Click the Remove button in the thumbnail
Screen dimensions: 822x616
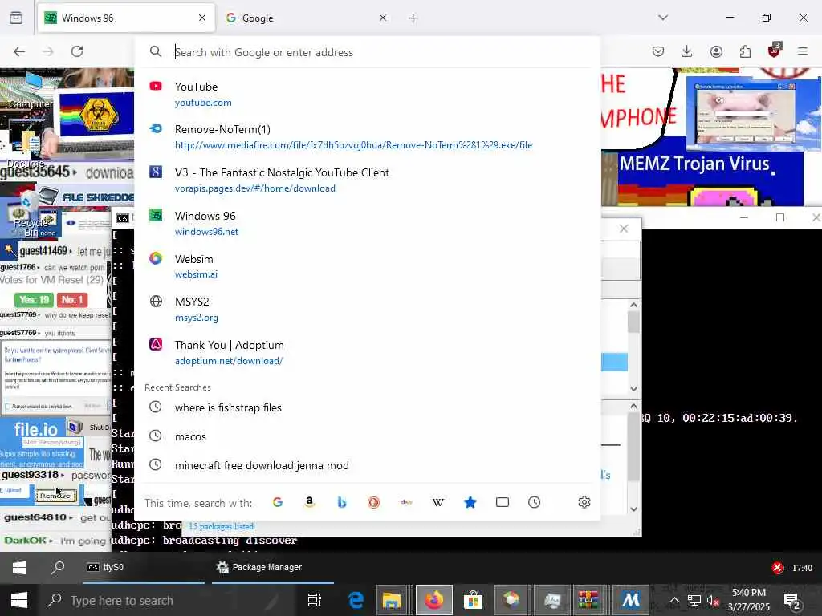[55, 496]
